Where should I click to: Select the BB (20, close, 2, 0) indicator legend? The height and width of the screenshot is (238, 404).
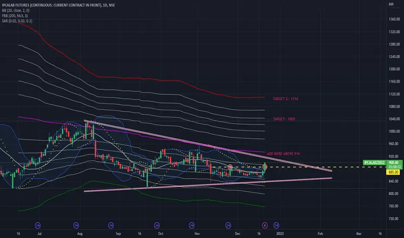[16, 10]
